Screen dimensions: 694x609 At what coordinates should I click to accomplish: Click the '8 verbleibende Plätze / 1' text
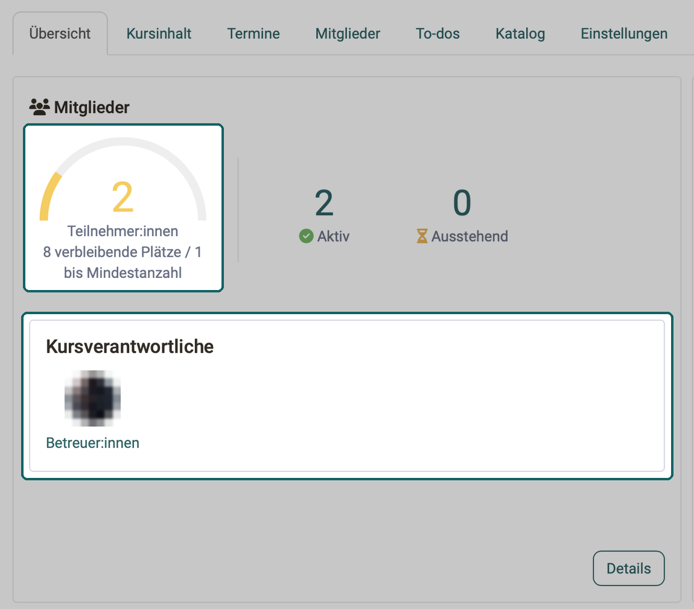point(123,252)
